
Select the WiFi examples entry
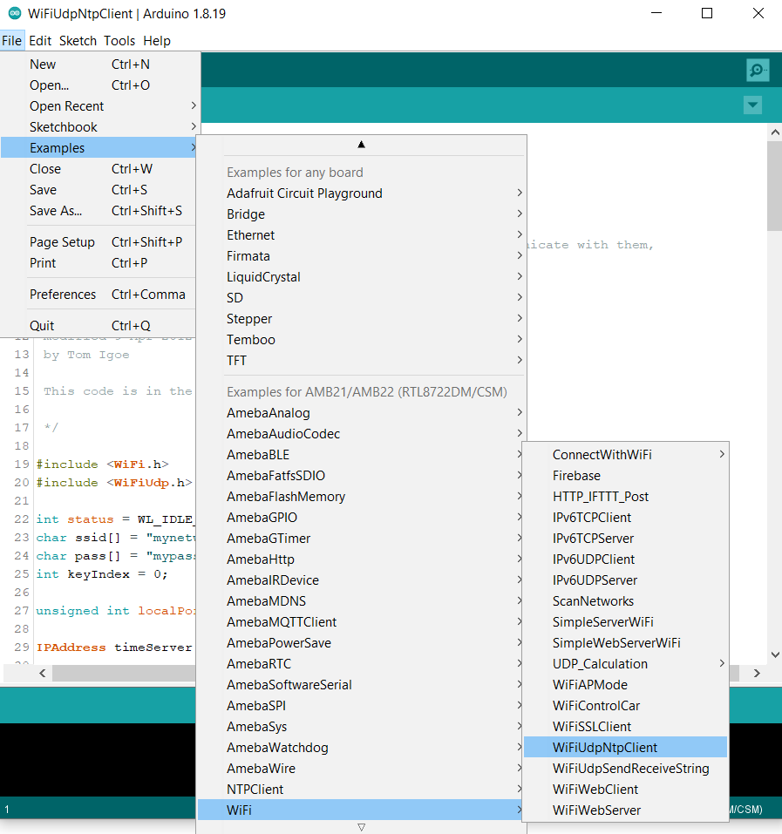pyautogui.click(x=361, y=810)
